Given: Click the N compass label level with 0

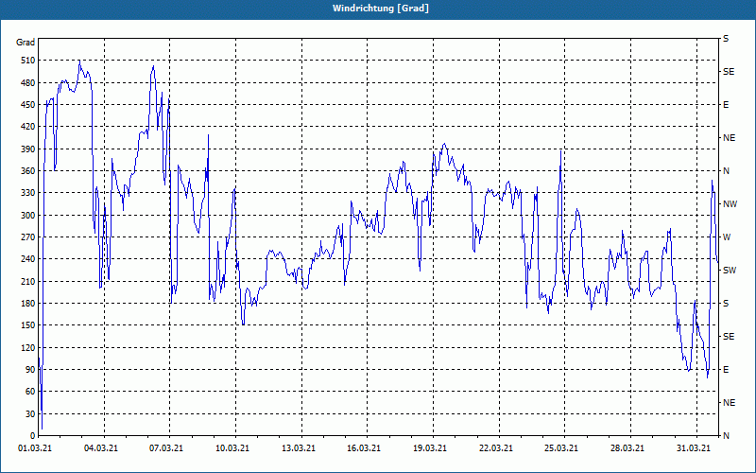Looking at the screenshot, I should pyautogui.click(x=727, y=436).
